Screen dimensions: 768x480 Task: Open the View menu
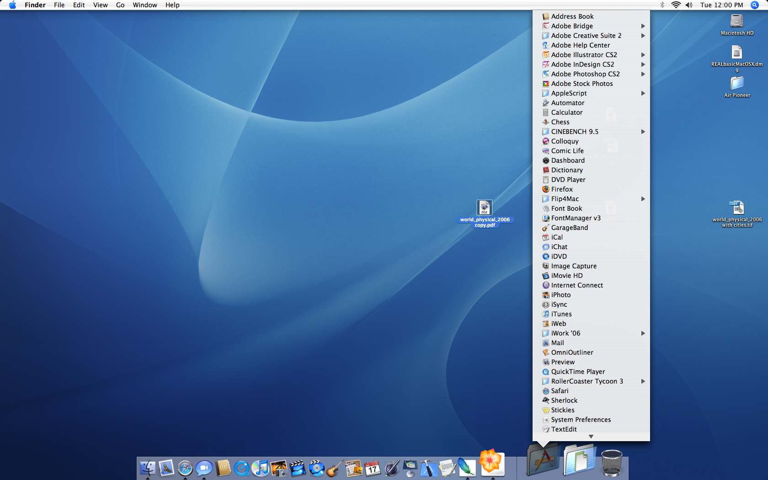(x=100, y=5)
